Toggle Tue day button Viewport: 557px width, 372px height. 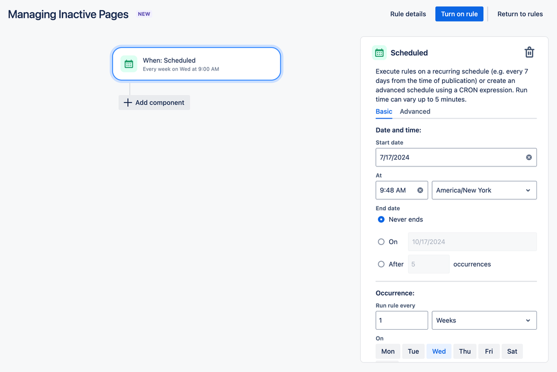[x=414, y=351]
